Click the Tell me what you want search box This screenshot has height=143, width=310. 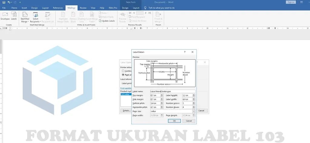pos(162,8)
